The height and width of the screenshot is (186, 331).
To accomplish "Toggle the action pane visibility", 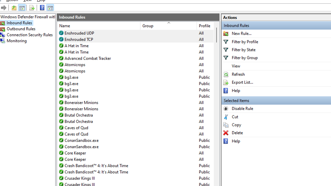I will 50,7.
